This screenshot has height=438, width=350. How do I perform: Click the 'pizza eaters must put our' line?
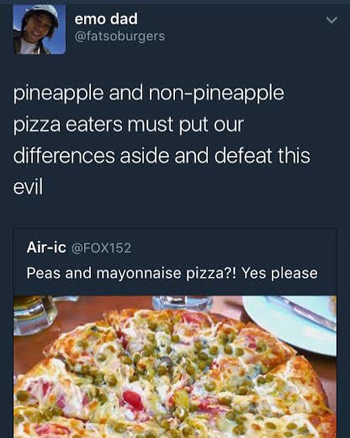pyautogui.click(x=129, y=125)
